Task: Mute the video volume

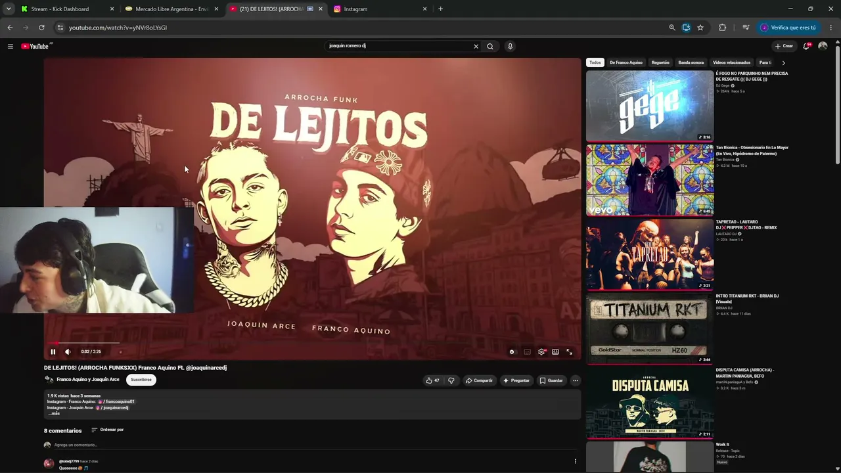Action: [68, 351]
